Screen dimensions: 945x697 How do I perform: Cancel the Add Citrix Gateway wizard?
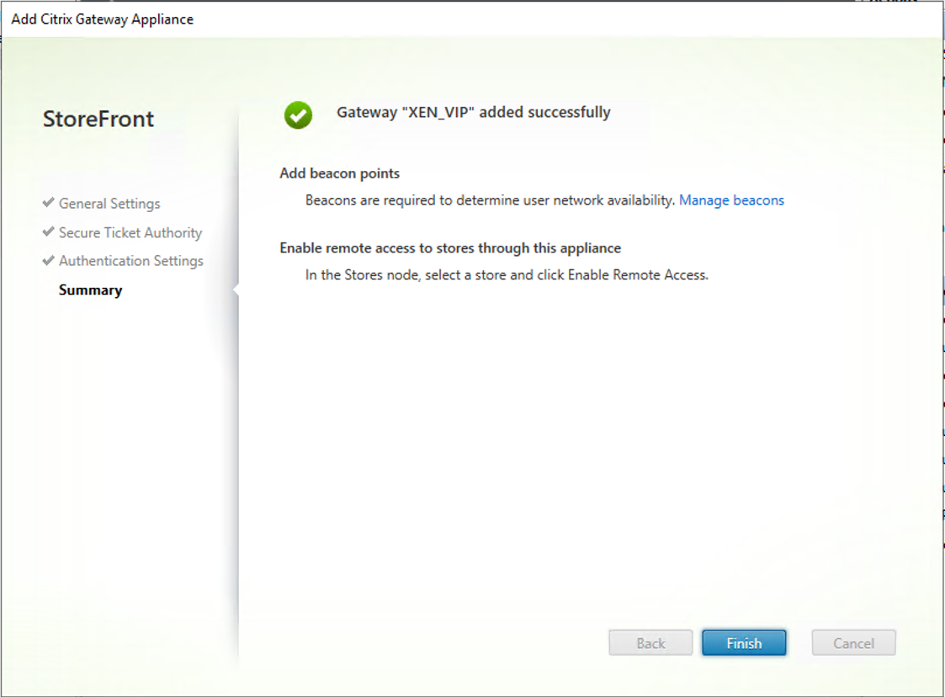[x=853, y=643]
